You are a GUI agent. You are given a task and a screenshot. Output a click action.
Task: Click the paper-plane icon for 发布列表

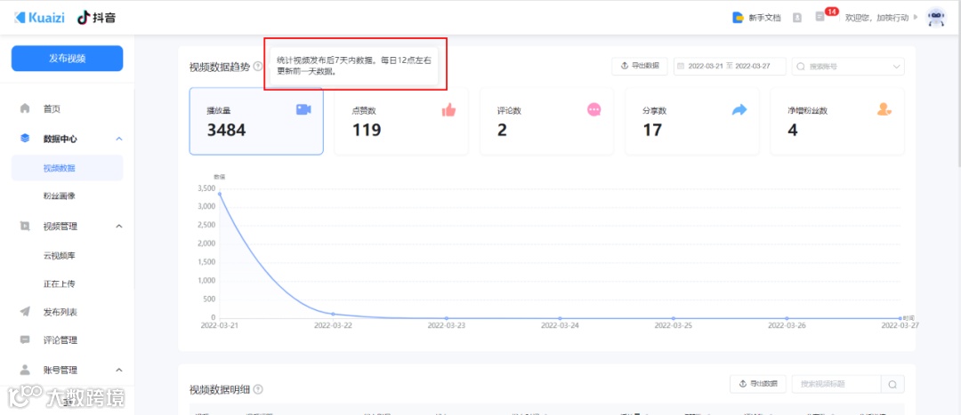pyautogui.click(x=25, y=312)
